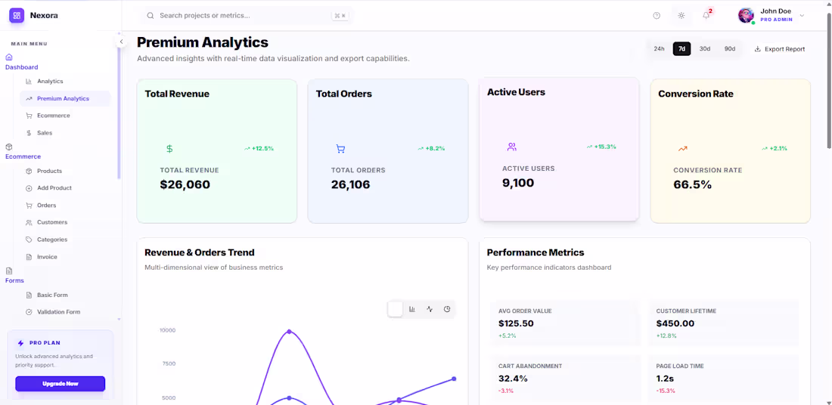Click the $125.50 Avg Order Value metric
This screenshot has height=405, width=832.
[x=517, y=323]
